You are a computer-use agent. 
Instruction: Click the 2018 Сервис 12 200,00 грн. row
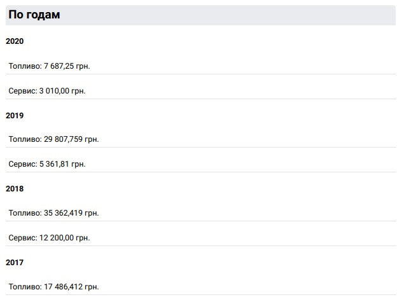click(200, 238)
